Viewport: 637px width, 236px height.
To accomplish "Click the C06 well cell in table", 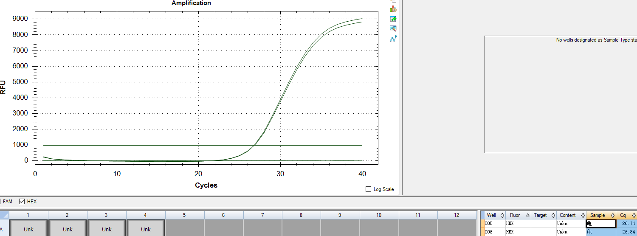I will [x=495, y=232].
